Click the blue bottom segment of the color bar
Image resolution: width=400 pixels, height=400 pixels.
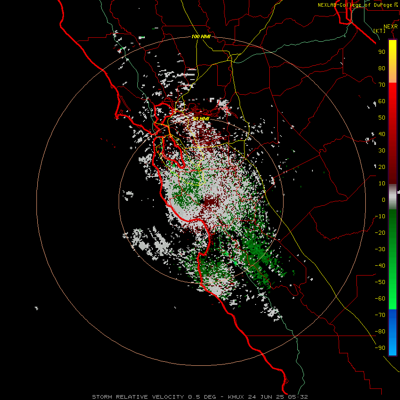[392, 332]
